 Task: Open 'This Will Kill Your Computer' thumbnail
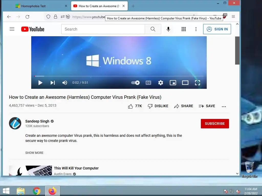point(30,170)
